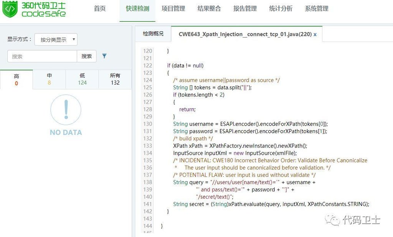Image resolution: width=393 pixels, height=237 pixels.
Task: Open 报告管理 navigation item
Action: click(x=245, y=9)
